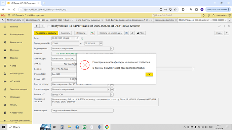The image size is (232, 130).
Task: Click the Провести button
Action: [81, 33]
